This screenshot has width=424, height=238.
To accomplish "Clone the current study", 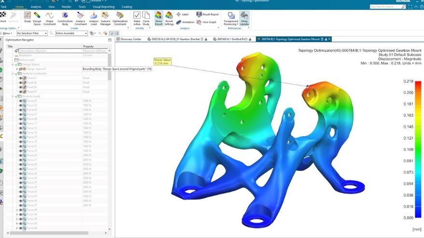I will 146,18.
